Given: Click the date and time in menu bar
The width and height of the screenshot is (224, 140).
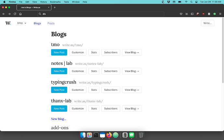Looking at the screenshot, I should pyautogui.click(x=211, y=2).
